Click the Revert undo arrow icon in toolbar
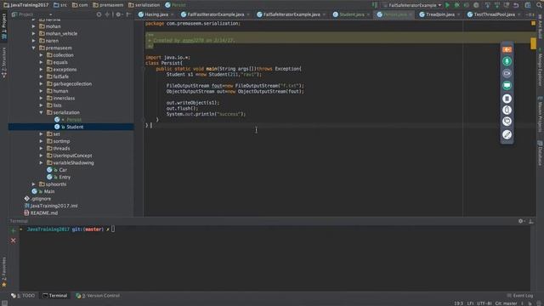This screenshot has height=306, width=544. tap(516, 5)
